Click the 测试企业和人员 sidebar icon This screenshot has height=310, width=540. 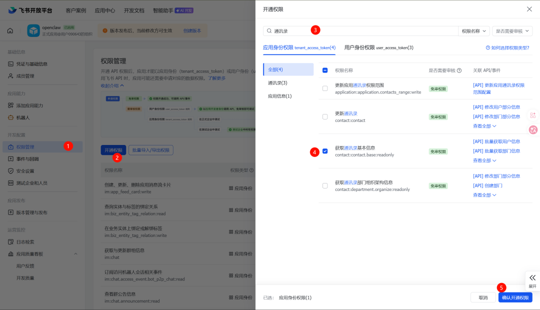(10, 183)
